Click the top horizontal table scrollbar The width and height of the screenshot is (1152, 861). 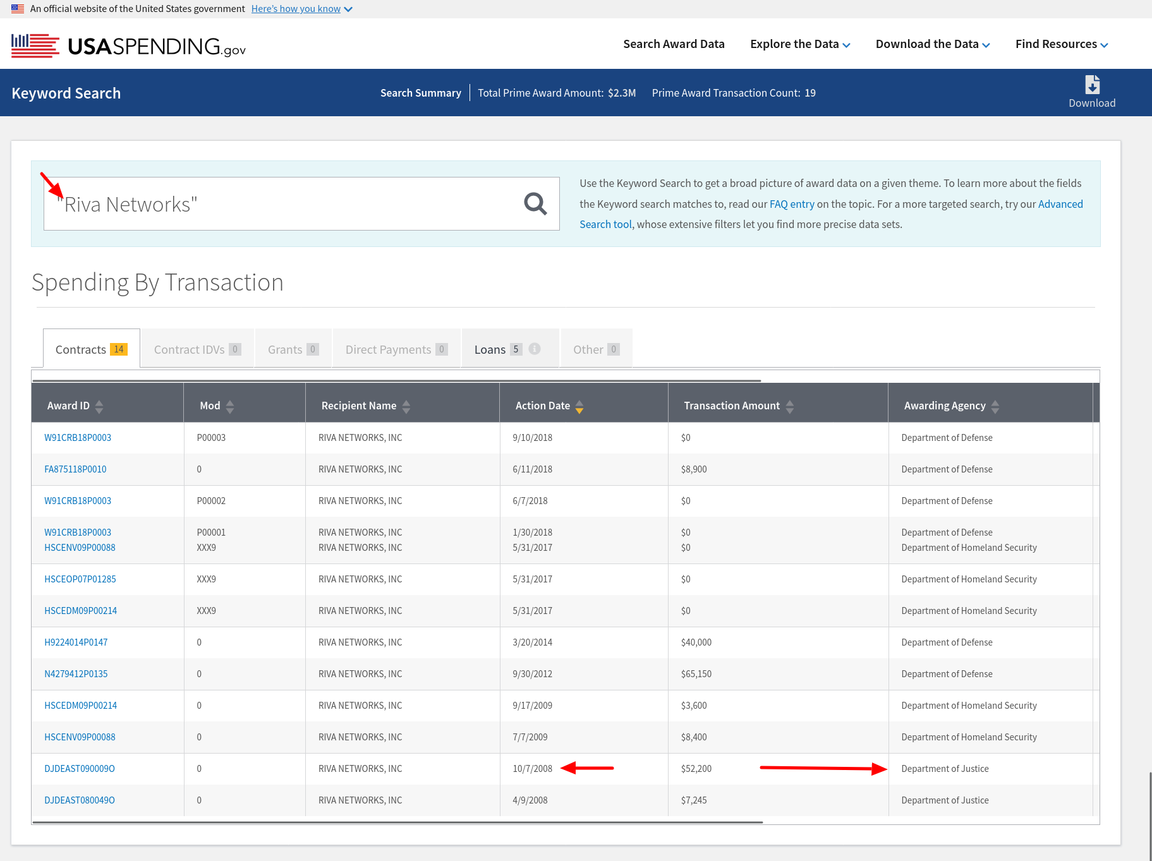[397, 380]
